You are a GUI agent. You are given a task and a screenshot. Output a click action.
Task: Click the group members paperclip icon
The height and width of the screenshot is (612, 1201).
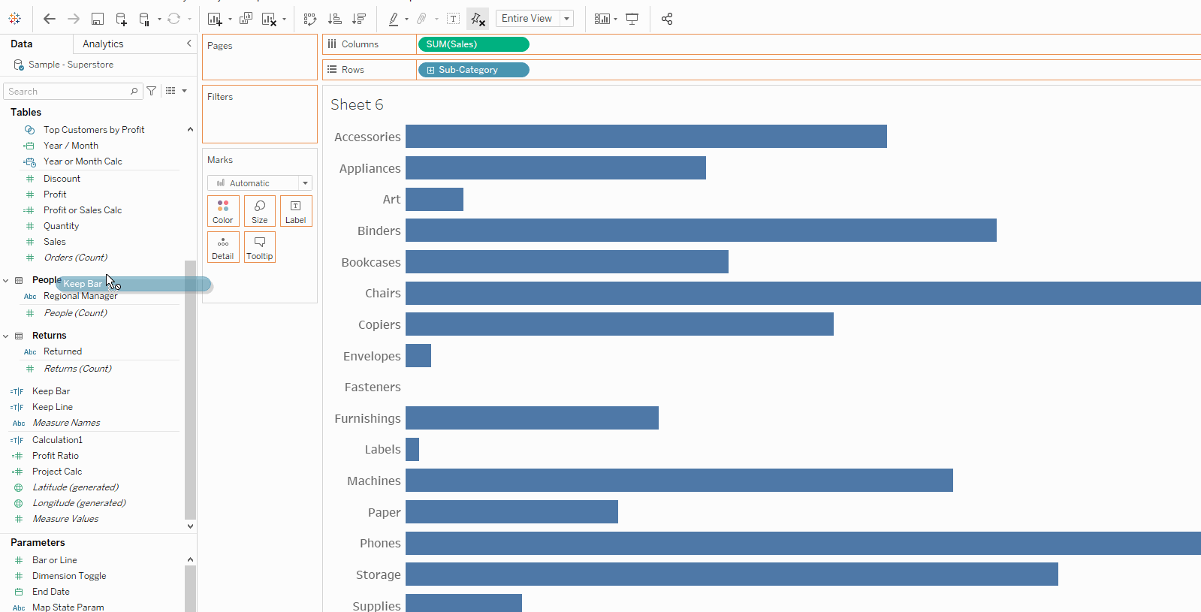422,19
